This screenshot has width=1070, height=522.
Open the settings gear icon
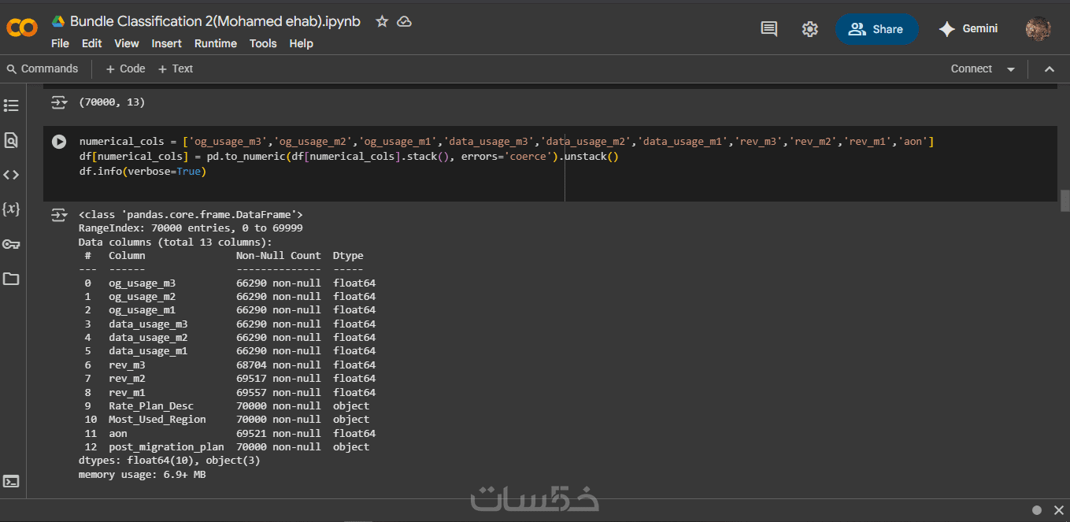tap(809, 29)
